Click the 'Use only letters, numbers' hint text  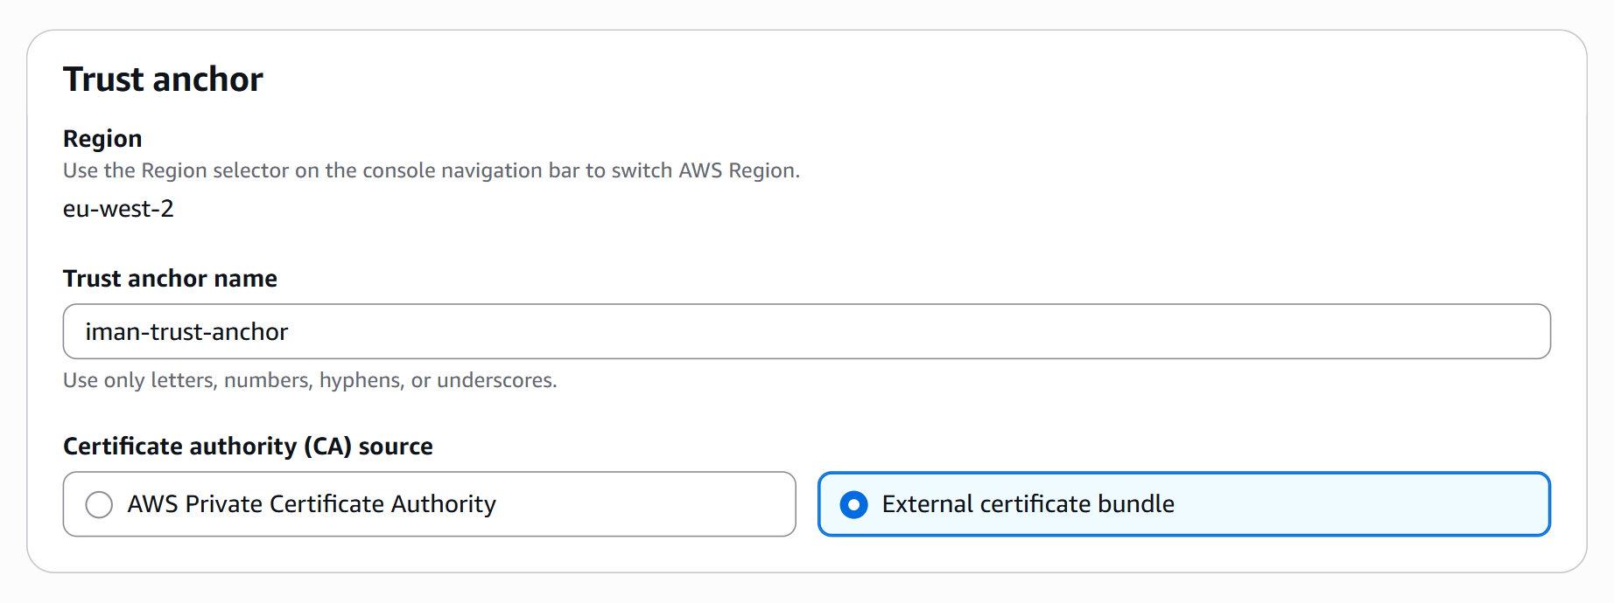coord(310,380)
